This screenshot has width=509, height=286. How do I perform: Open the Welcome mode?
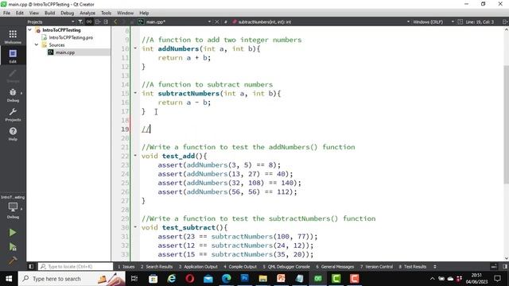click(x=13, y=37)
